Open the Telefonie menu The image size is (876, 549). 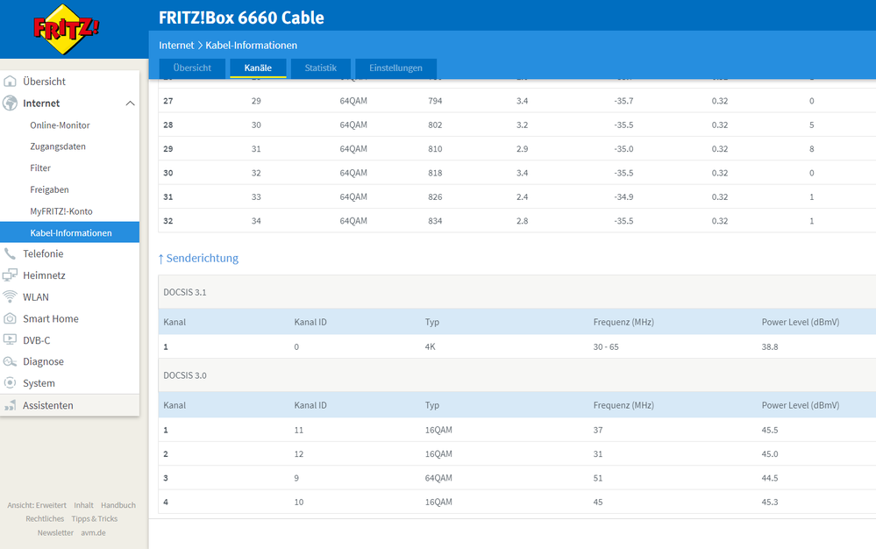[x=43, y=253]
